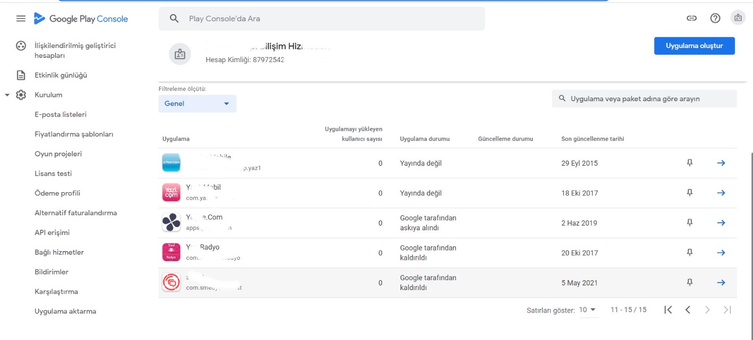753x340 pixels.
Task: Focus the Play Console'da Ara search field
Action: tap(321, 19)
